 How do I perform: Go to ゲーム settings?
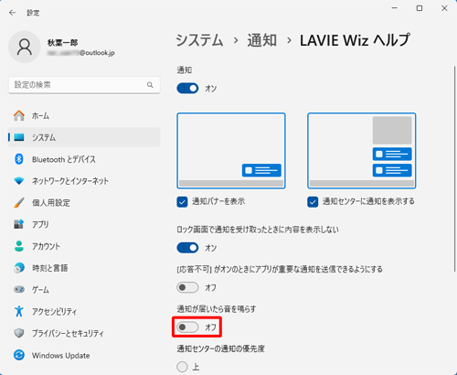(x=84, y=289)
